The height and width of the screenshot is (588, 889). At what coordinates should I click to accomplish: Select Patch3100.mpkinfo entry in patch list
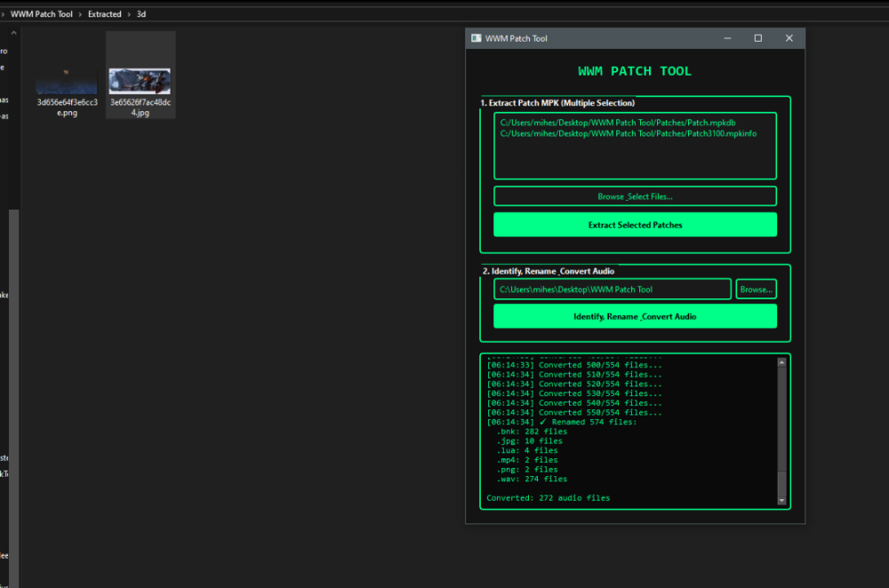coord(628,133)
